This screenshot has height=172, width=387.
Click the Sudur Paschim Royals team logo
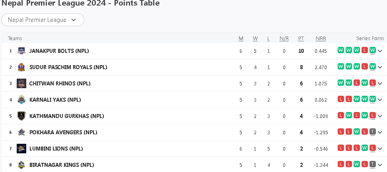21,67
